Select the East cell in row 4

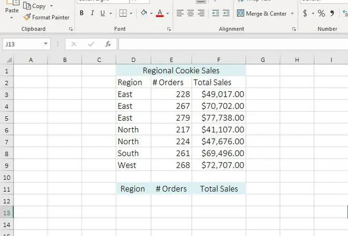[133, 106]
